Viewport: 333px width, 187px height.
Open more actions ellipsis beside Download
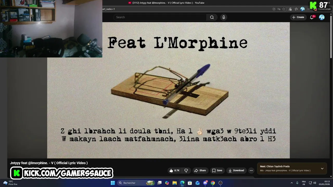pos(251,170)
